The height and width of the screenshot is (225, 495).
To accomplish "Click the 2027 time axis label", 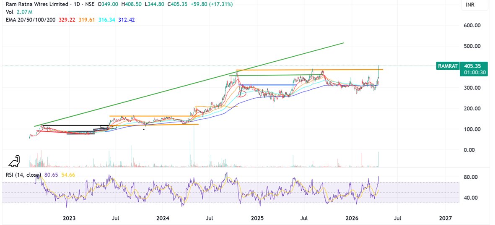I will click(446, 218).
